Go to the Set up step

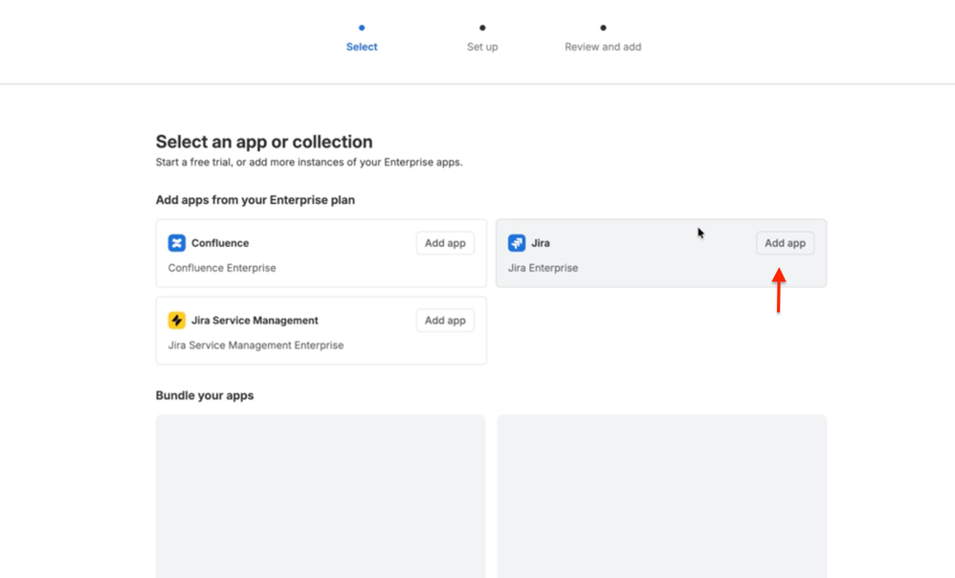click(x=482, y=47)
